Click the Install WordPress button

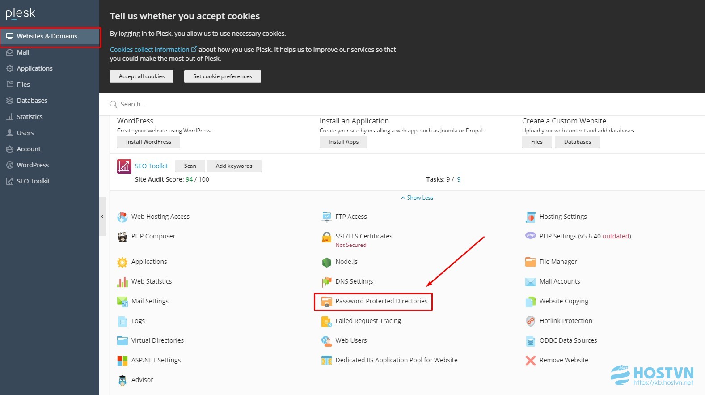pyautogui.click(x=148, y=142)
